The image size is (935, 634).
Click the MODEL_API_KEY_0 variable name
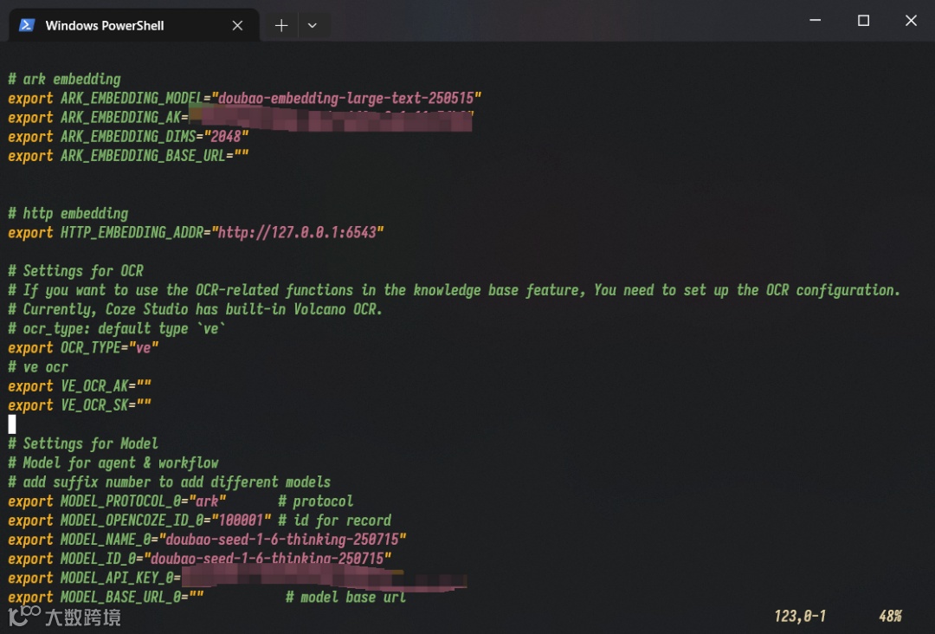[x=117, y=578]
